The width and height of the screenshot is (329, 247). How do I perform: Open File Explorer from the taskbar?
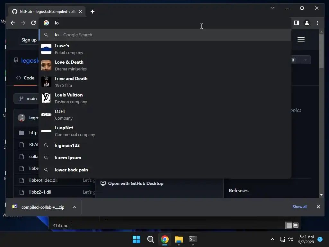(x=179, y=239)
